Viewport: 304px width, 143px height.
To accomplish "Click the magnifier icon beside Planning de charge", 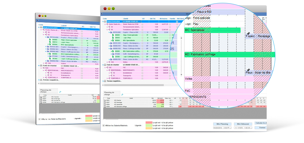I will point(122,95).
